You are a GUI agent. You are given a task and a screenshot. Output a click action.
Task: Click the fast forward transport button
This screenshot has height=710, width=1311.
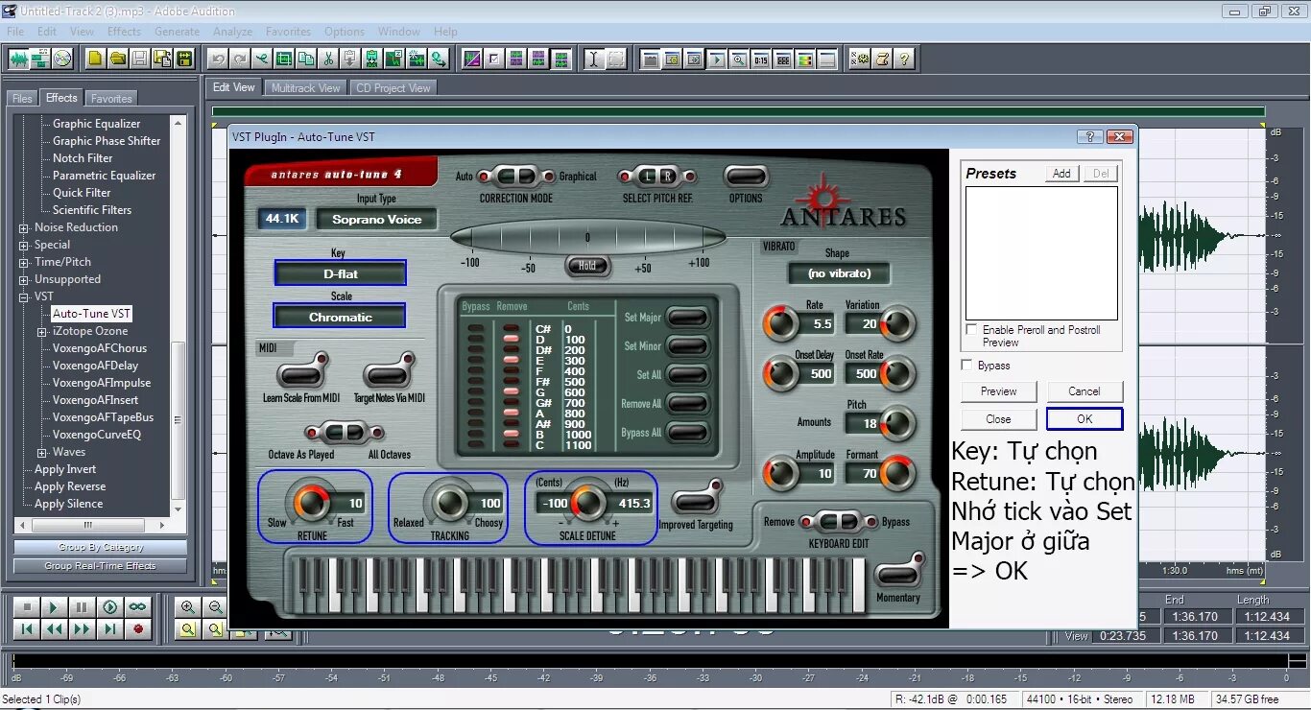(83, 629)
